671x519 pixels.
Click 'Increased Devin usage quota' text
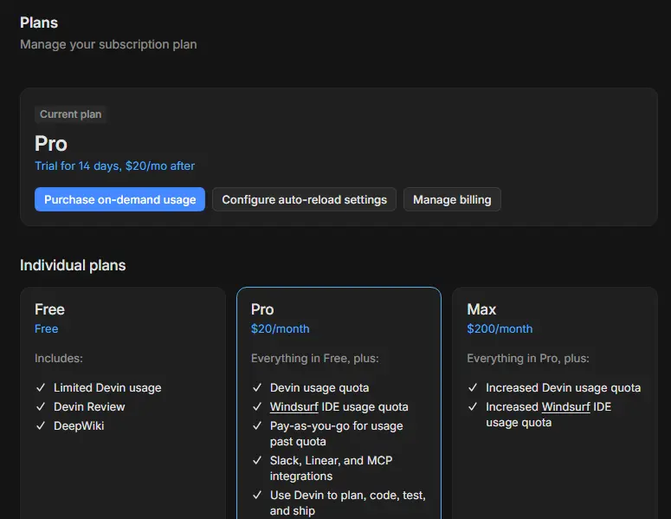(x=563, y=388)
